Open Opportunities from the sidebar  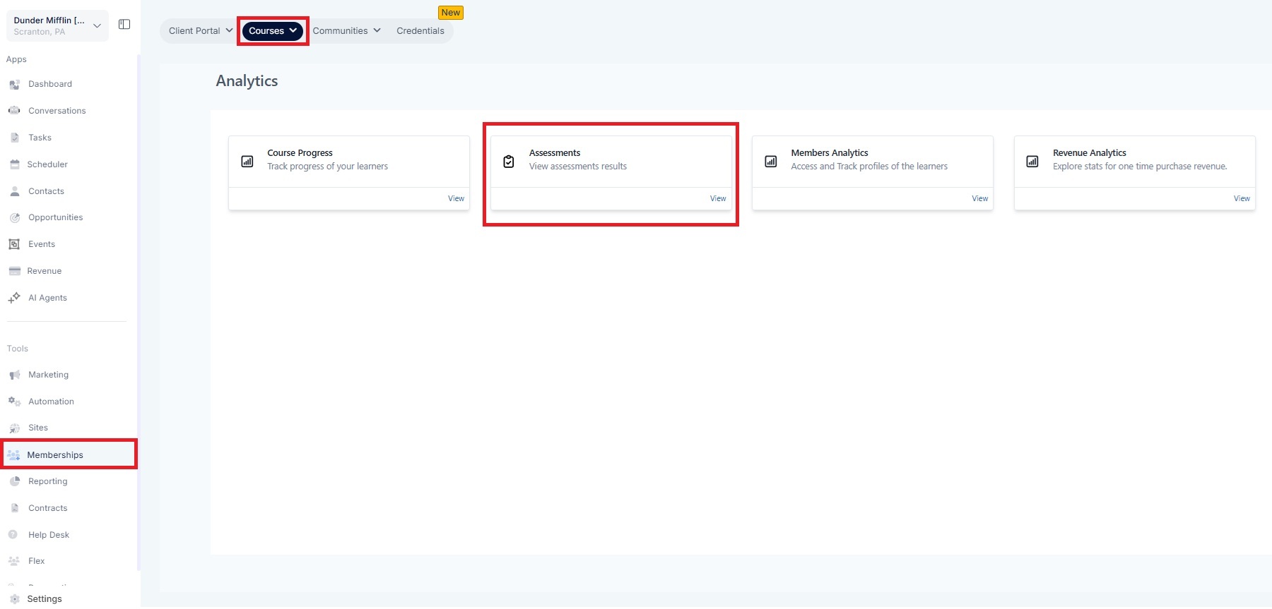coord(56,217)
